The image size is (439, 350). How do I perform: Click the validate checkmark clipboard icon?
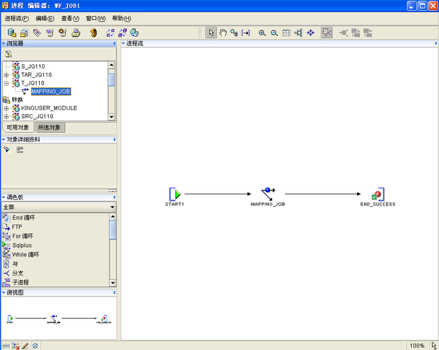coord(50,33)
